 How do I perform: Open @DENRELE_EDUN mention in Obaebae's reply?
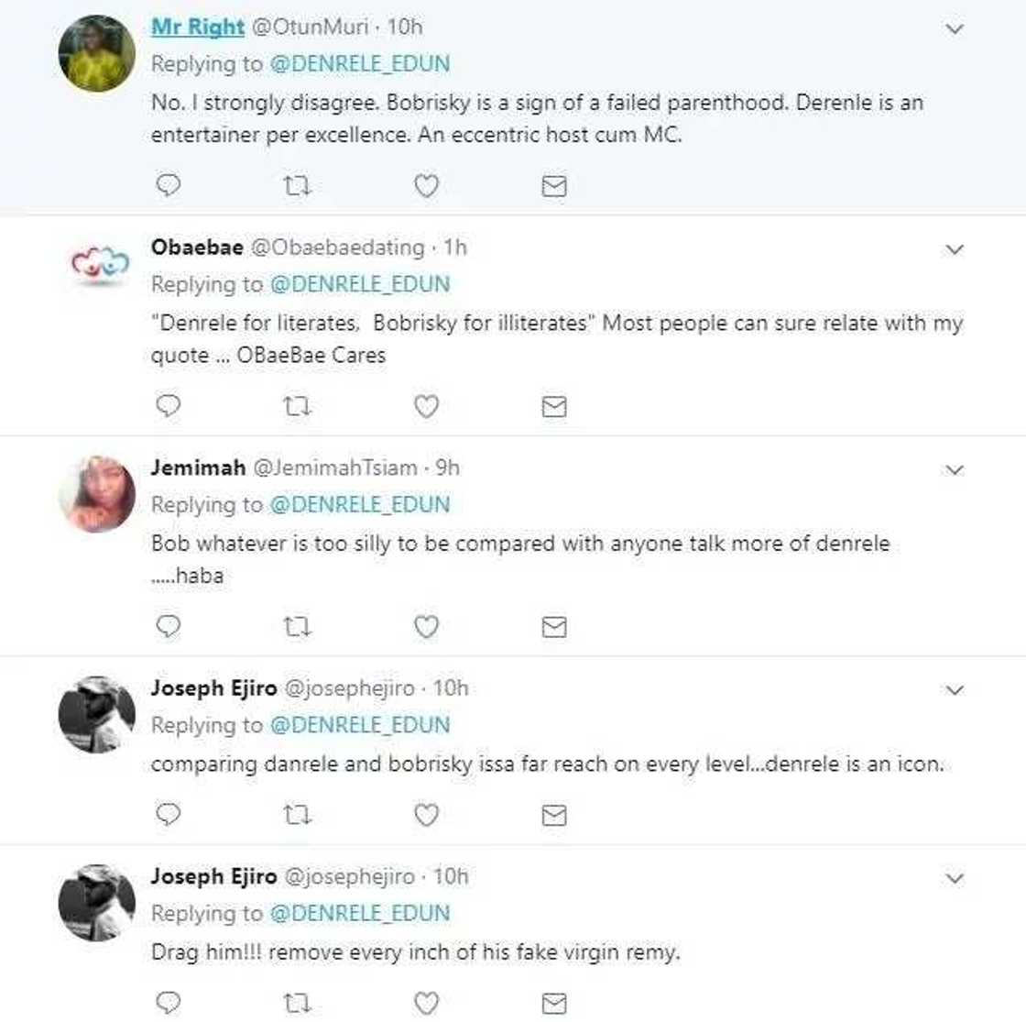coord(360,284)
